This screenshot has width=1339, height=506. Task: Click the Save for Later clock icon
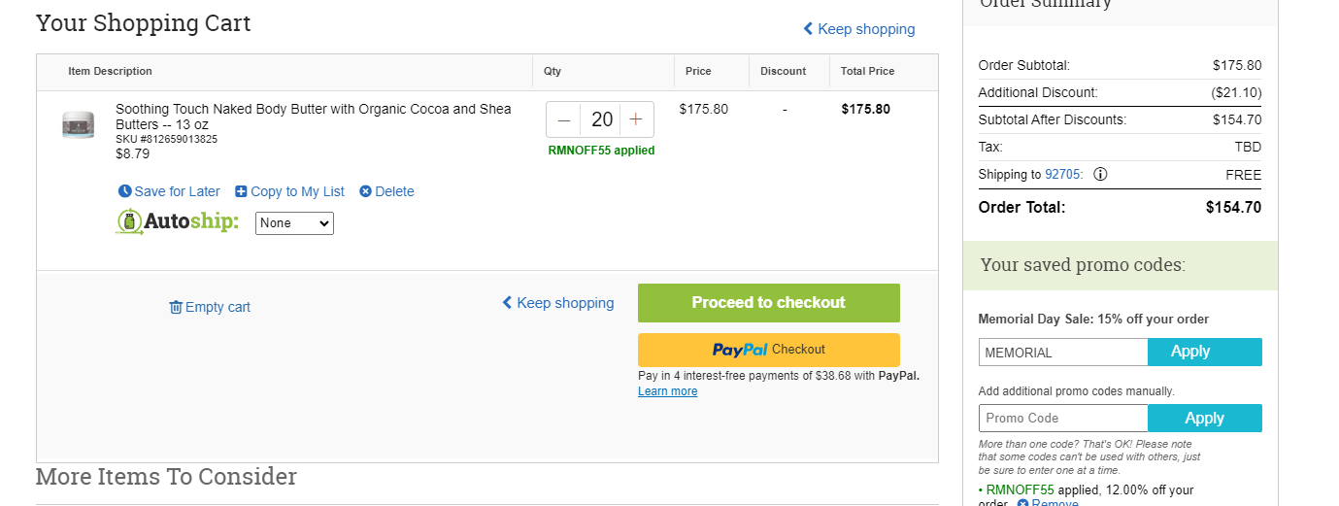click(x=124, y=191)
